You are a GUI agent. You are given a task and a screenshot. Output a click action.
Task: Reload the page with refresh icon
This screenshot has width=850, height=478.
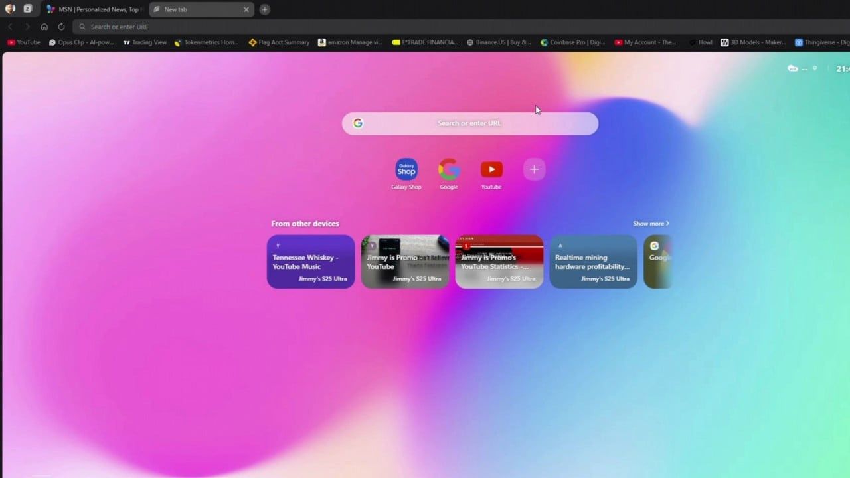[61, 27]
